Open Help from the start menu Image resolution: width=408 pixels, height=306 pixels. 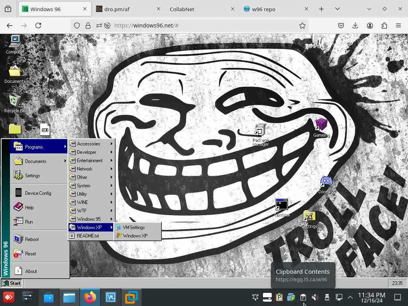(39, 207)
